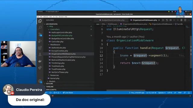The height and width of the screenshot is (108, 193).
Task: Open TrustHosts.php in explorer
Action: point(58,66)
